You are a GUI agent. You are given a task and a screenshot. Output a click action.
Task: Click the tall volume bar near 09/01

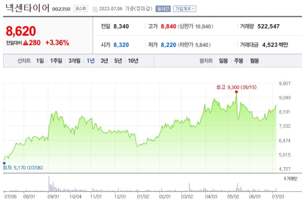tap(49, 183)
